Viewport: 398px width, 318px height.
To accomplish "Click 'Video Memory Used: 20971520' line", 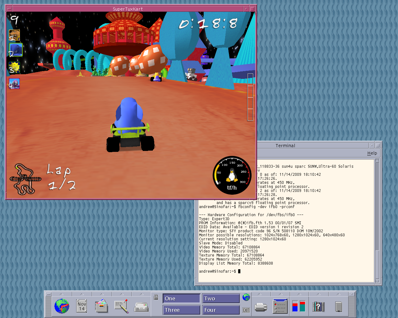I will coord(228,251).
